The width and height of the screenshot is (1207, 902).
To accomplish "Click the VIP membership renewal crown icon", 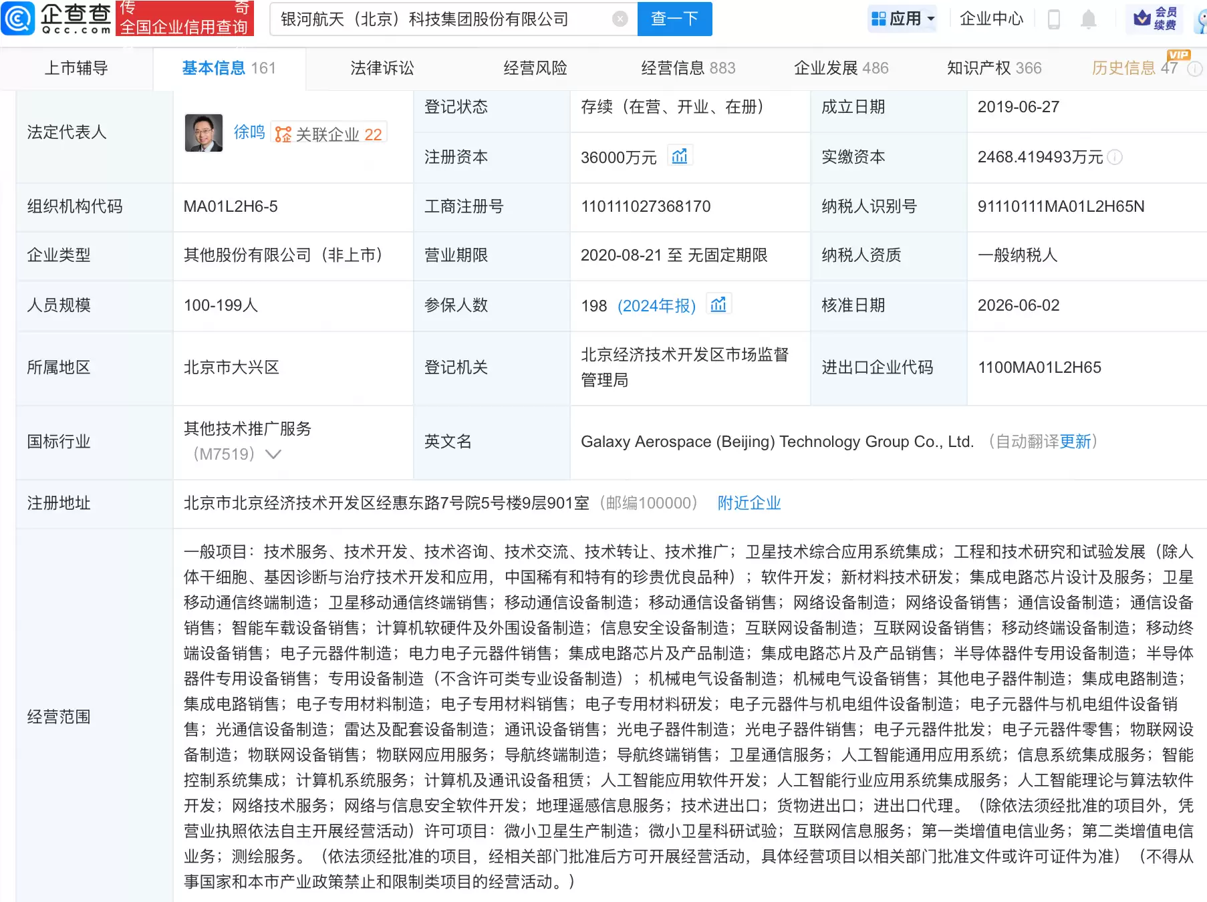I will [x=1142, y=18].
